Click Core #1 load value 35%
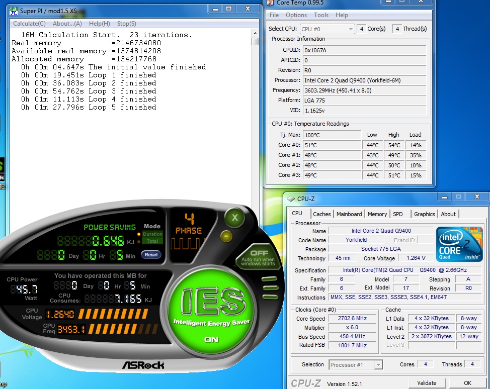 416,155
